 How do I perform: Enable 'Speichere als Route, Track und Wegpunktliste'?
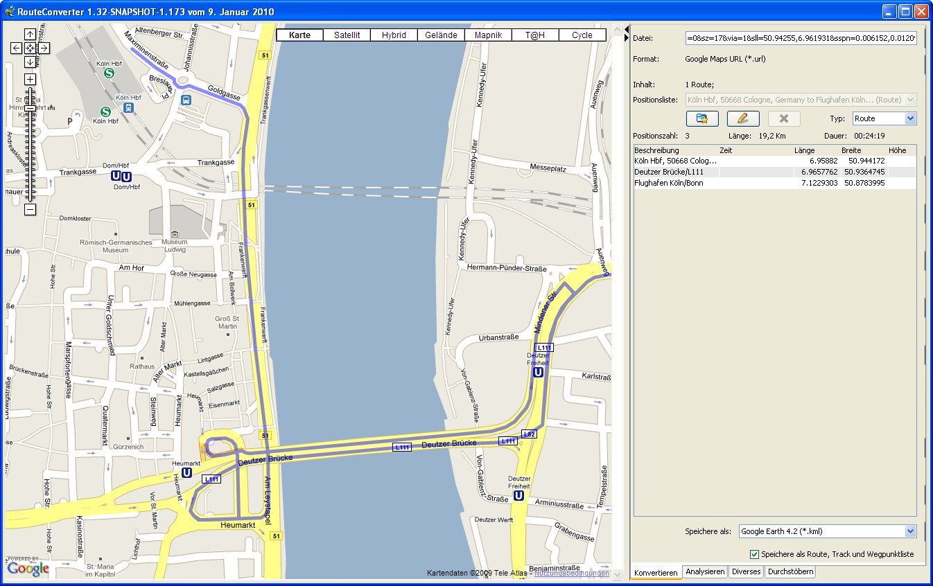click(754, 554)
